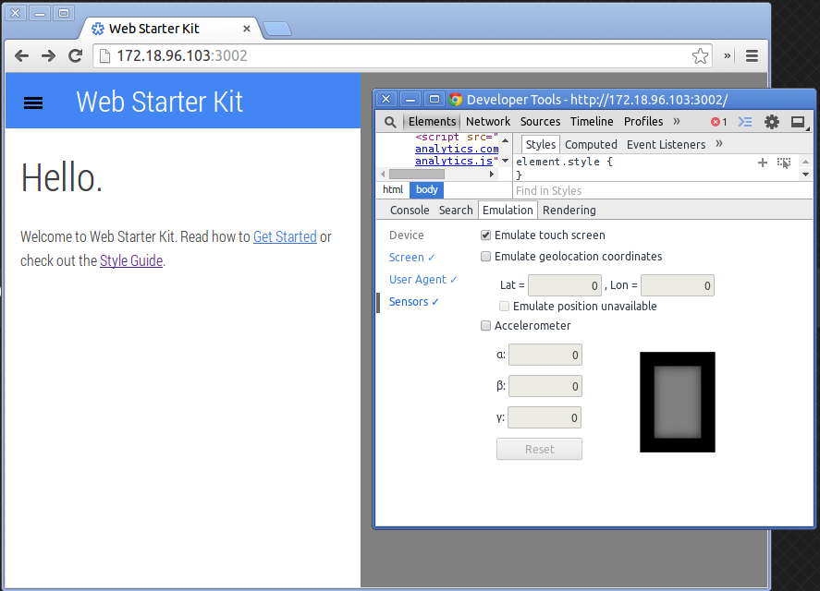
Task: Click the red error count indicator
Action: pyautogui.click(x=718, y=122)
